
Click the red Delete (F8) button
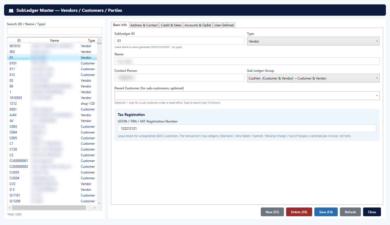click(x=299, y=212)
